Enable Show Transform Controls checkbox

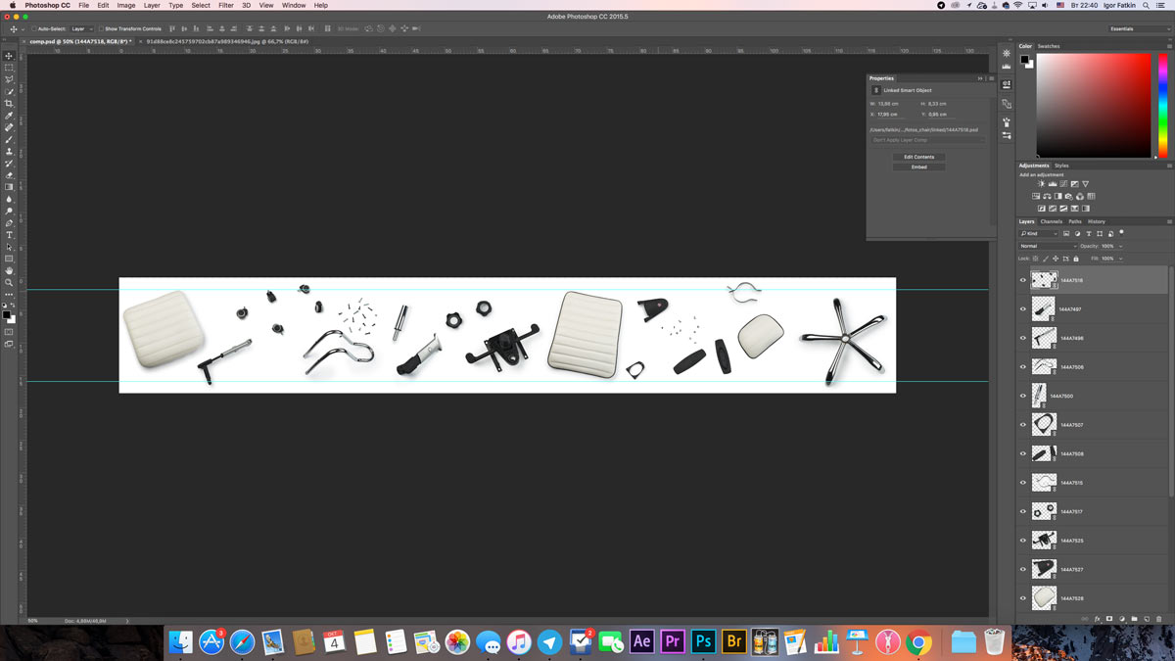tap(101, 29)
